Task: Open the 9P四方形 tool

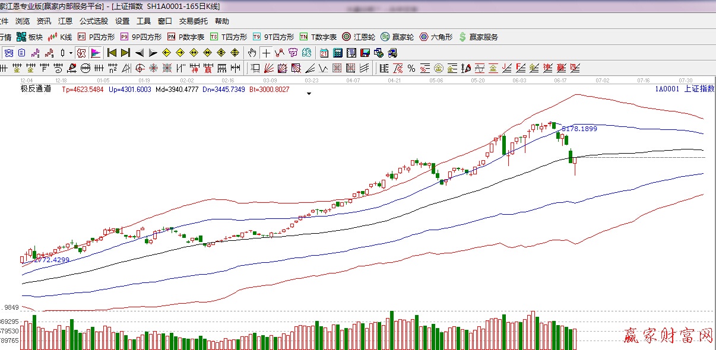Action: (x=141, y=37)
